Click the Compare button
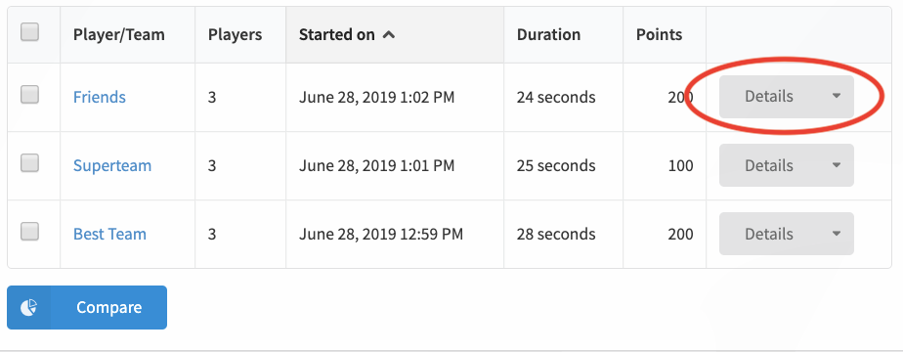Screen dimensions: 903x352 (x=87, y=308)
